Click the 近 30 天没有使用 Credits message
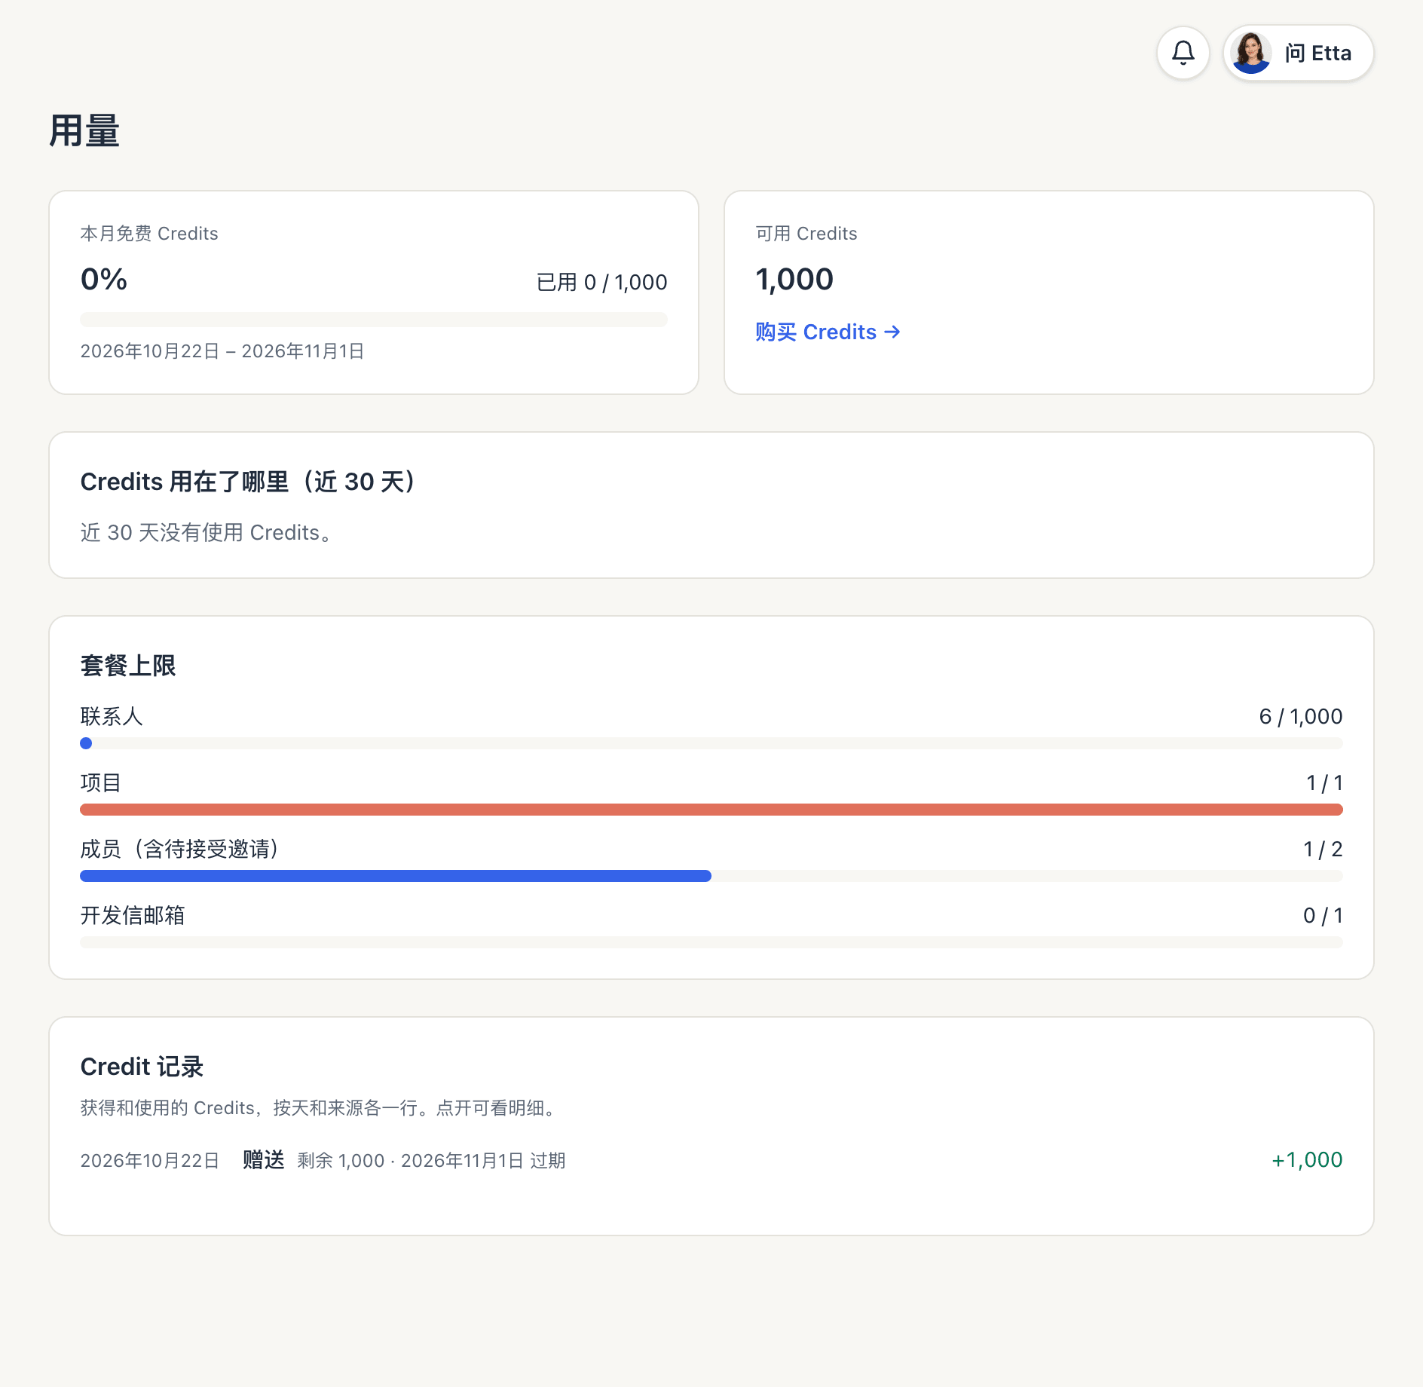 point(207,533)
